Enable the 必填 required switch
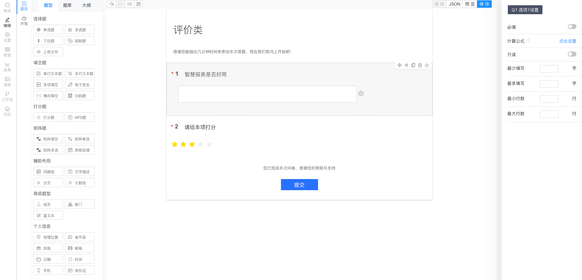This screenshot has width=582, height=280. point(572,27)
